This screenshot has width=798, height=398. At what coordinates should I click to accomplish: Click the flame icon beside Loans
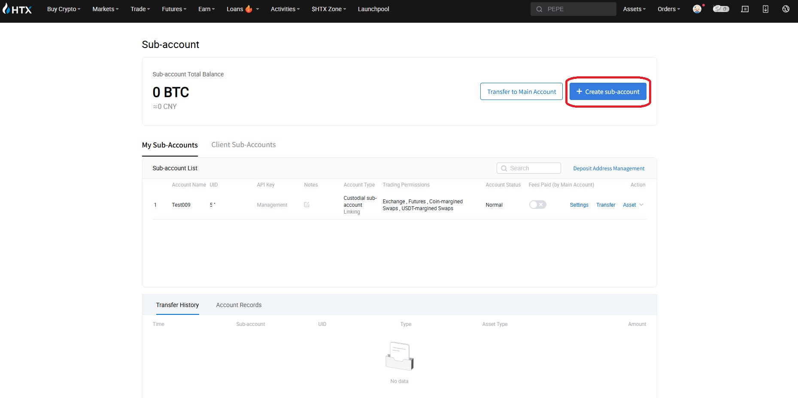coord(249,9)
